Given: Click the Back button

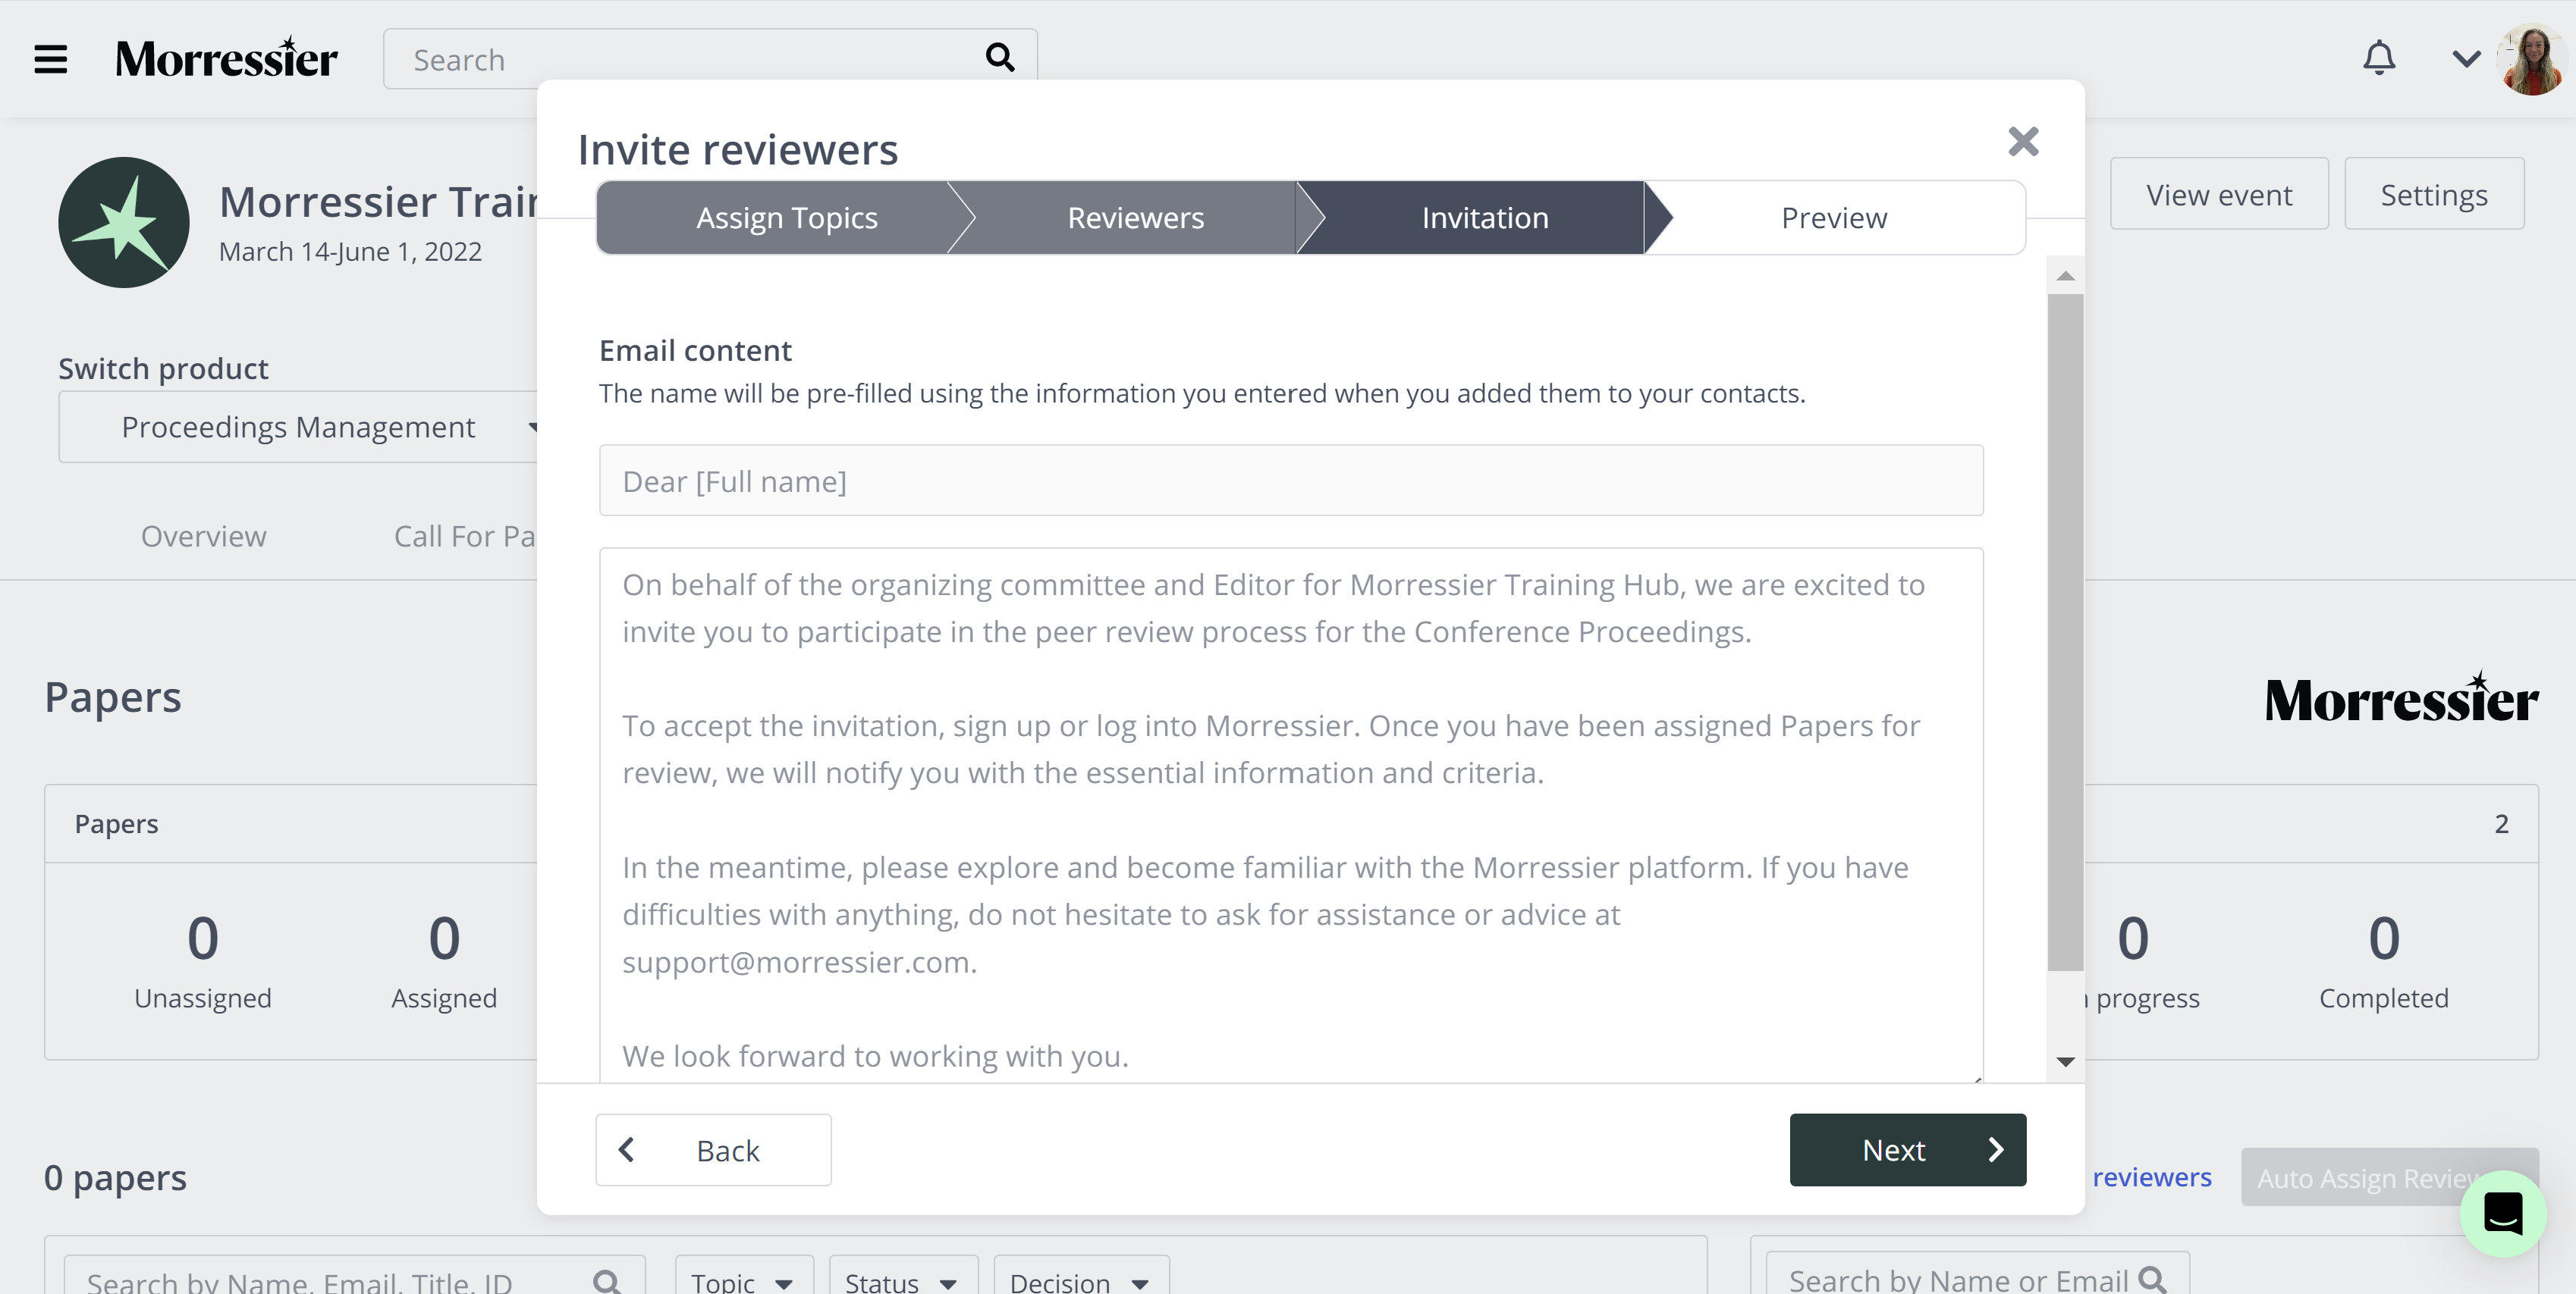Looking at the screenshot, I should tap(713, 1149).
